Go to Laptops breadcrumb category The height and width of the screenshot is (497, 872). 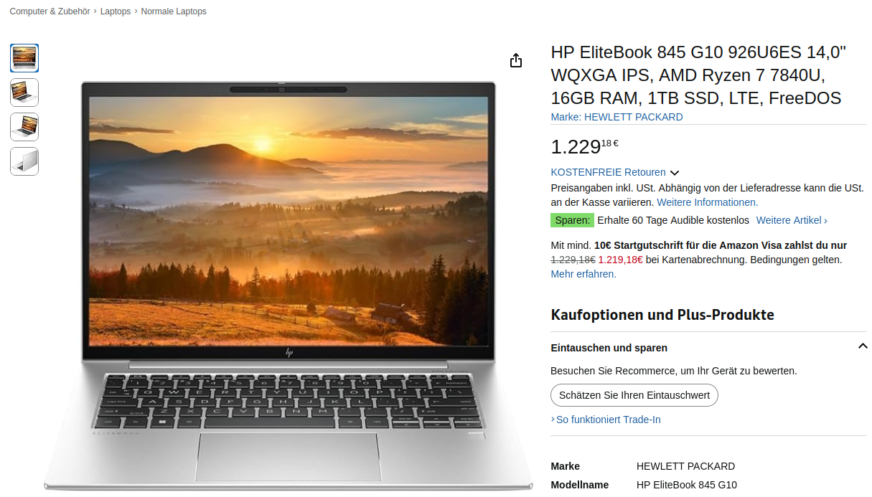(116, 11)
